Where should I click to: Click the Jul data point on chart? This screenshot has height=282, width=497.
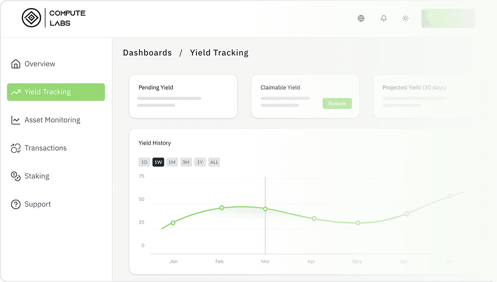(x=450, y=196)
